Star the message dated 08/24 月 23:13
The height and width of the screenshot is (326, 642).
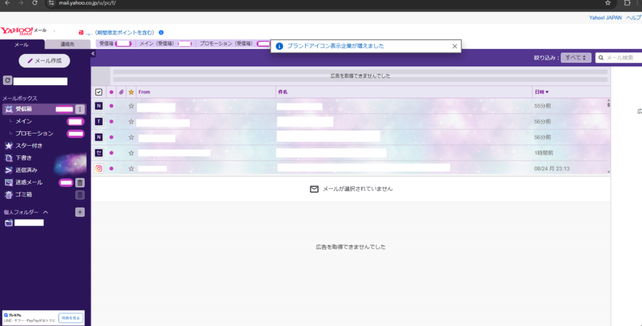(x=131, y=168)
